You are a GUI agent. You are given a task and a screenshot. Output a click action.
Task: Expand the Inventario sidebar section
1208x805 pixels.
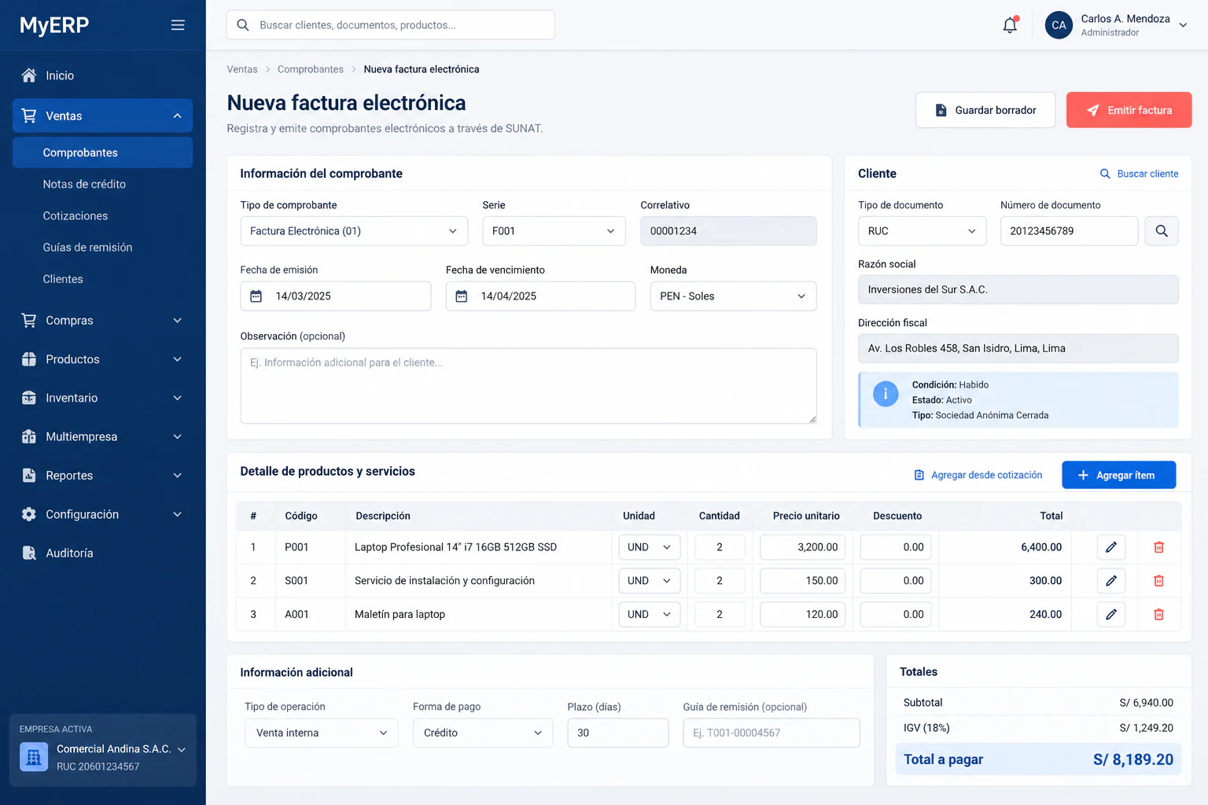[x=102, y=398]
